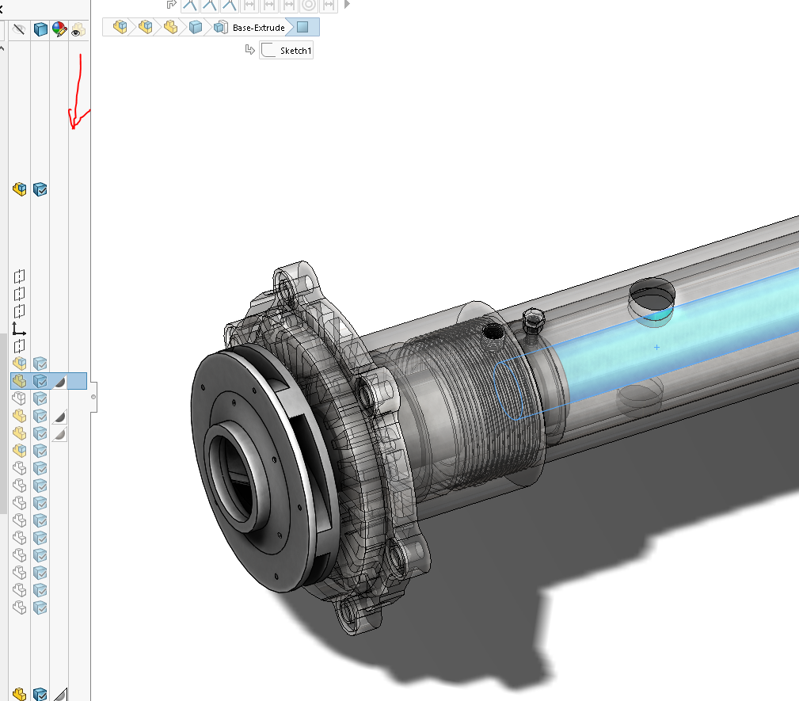Click the first yellow part icon in breadcrumbs
Image resolution: width=799 pixels, height=701 pixels.
(x=120, y=26)
